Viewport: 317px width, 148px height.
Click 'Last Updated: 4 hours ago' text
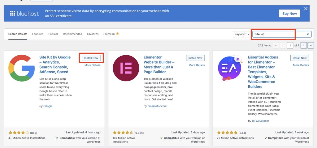pos(83,133)
